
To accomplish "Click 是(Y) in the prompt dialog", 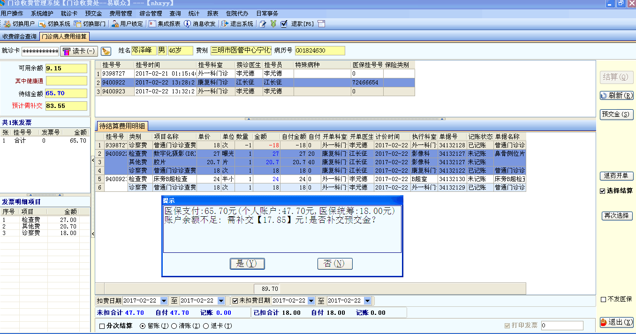I will tap(247, 264).
